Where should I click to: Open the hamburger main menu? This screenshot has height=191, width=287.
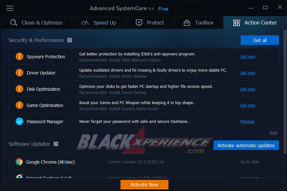click(x=10, y=8)
